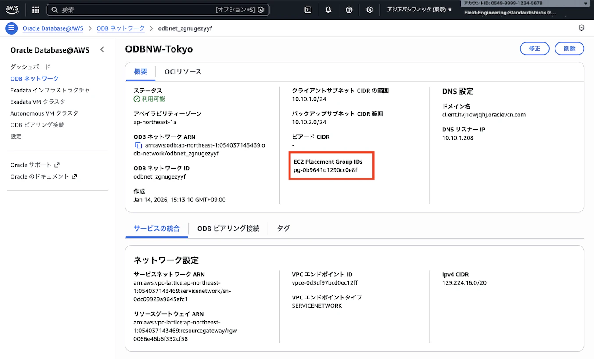Toggle the hamburger navigation menu
594x359 pixels.
[11, 28]
